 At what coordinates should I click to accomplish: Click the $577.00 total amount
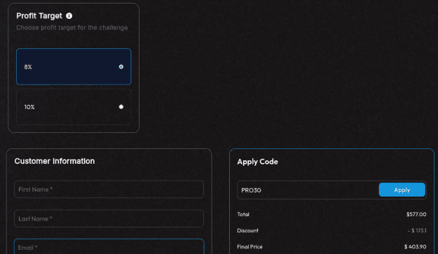[x=416, y=214]
